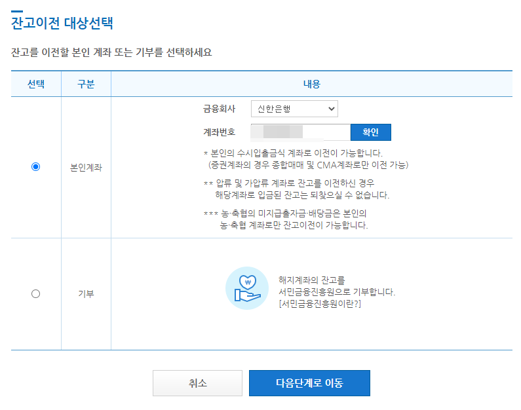This screenshot has width=521, height=410.
Task: Open the 금융회사 dropdown showing 신한은행
Action: point(294,109)
